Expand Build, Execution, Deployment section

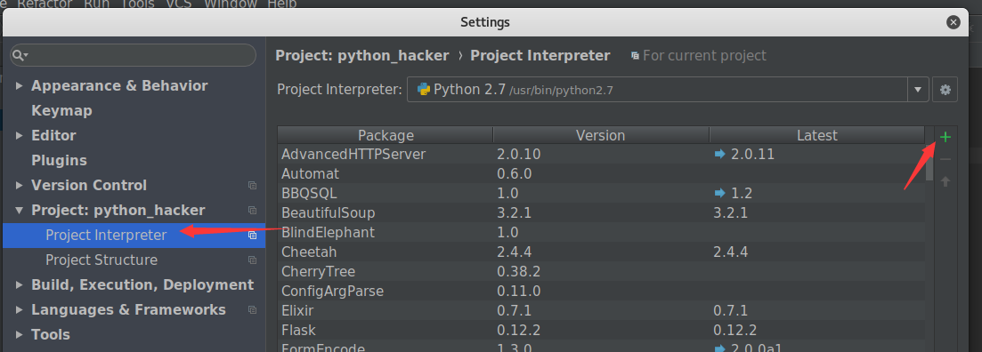[x=20, y=285]
